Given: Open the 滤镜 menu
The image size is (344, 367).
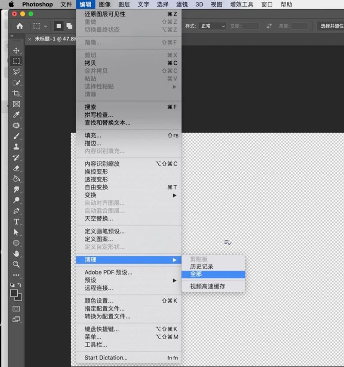Looking at the screenshot, I should (x=182, y=4).
